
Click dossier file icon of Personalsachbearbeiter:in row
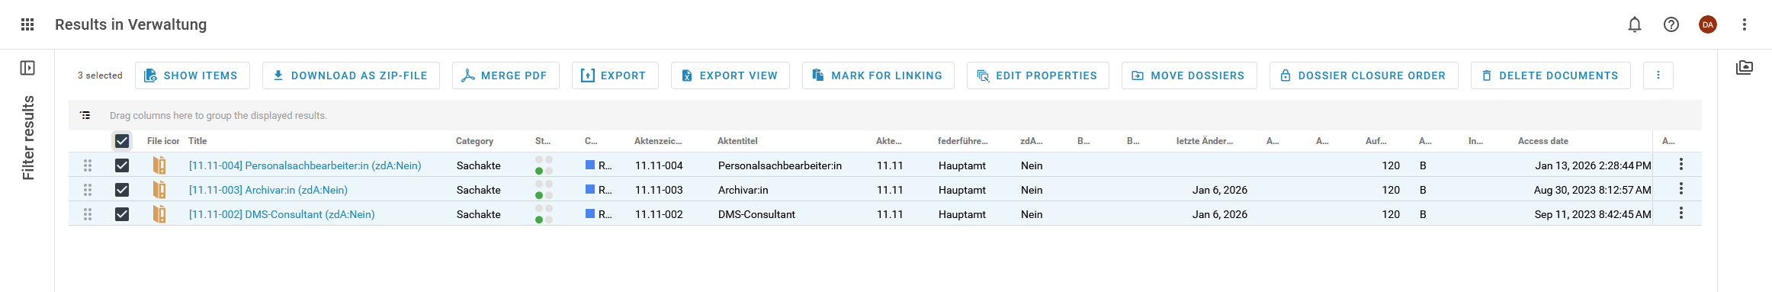[159, 165]
